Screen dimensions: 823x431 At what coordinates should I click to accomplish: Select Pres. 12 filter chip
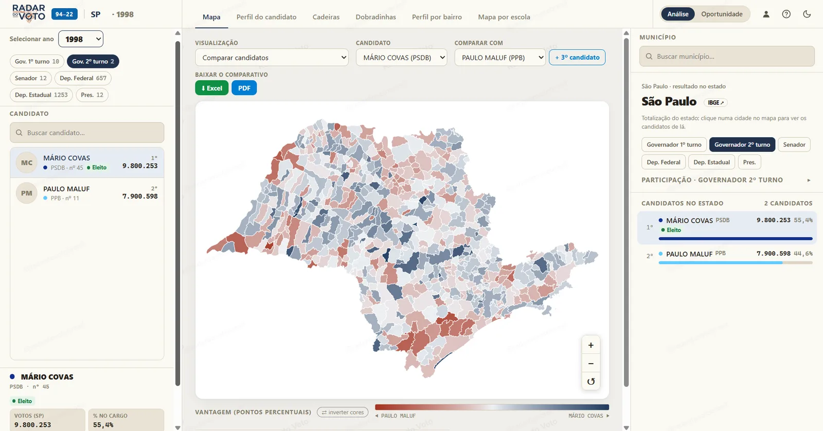pos(92,95)
